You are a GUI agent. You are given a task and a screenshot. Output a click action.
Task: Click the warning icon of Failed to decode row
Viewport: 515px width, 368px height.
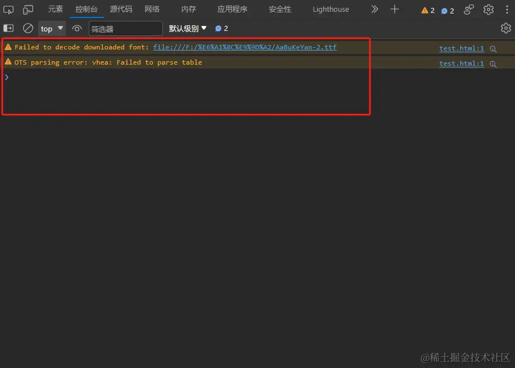click(x=8, y=47)
